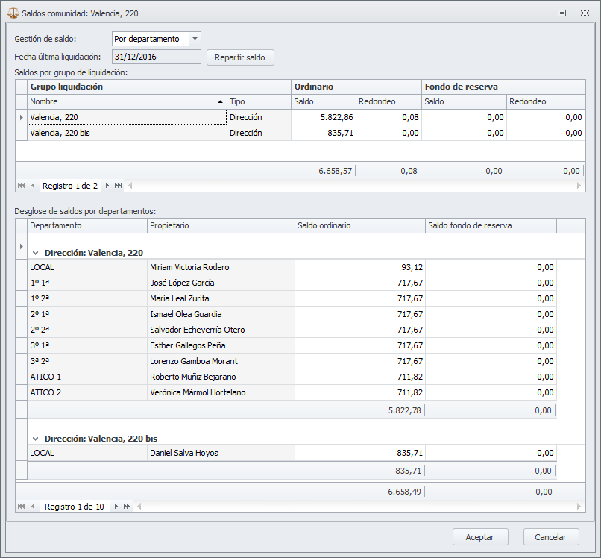Click the scales icon in the title bar

pos(13,13)
